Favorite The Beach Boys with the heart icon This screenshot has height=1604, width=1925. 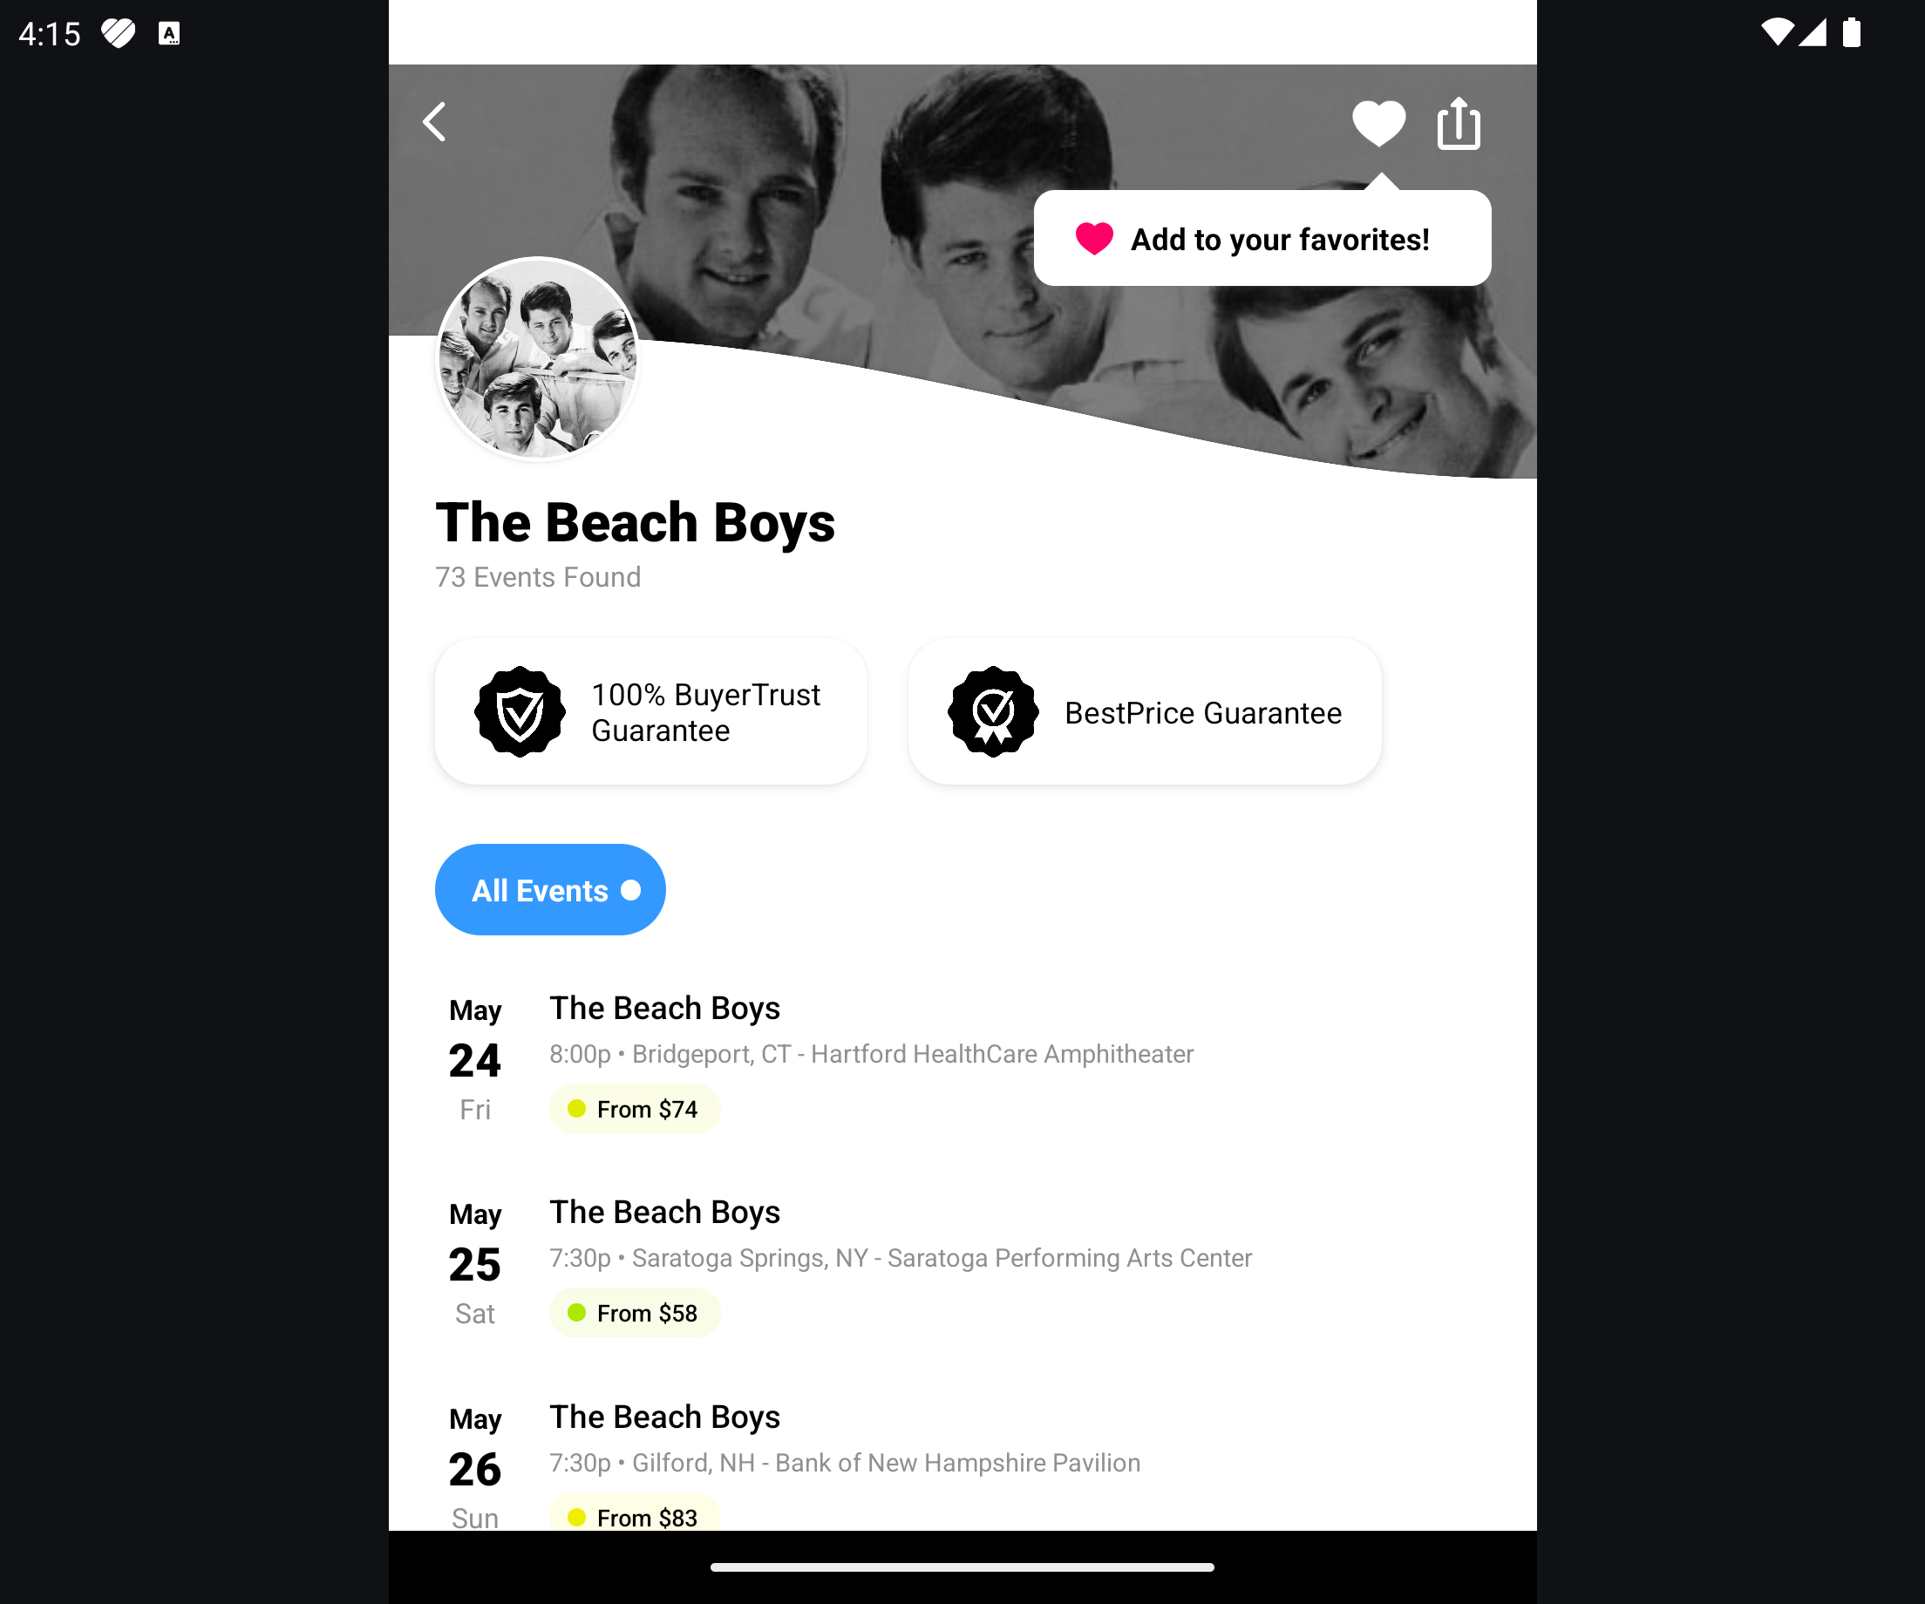pos(1378,124)
